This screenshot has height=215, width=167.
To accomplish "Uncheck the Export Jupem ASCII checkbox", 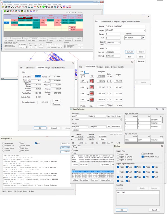I will (142, 157).
